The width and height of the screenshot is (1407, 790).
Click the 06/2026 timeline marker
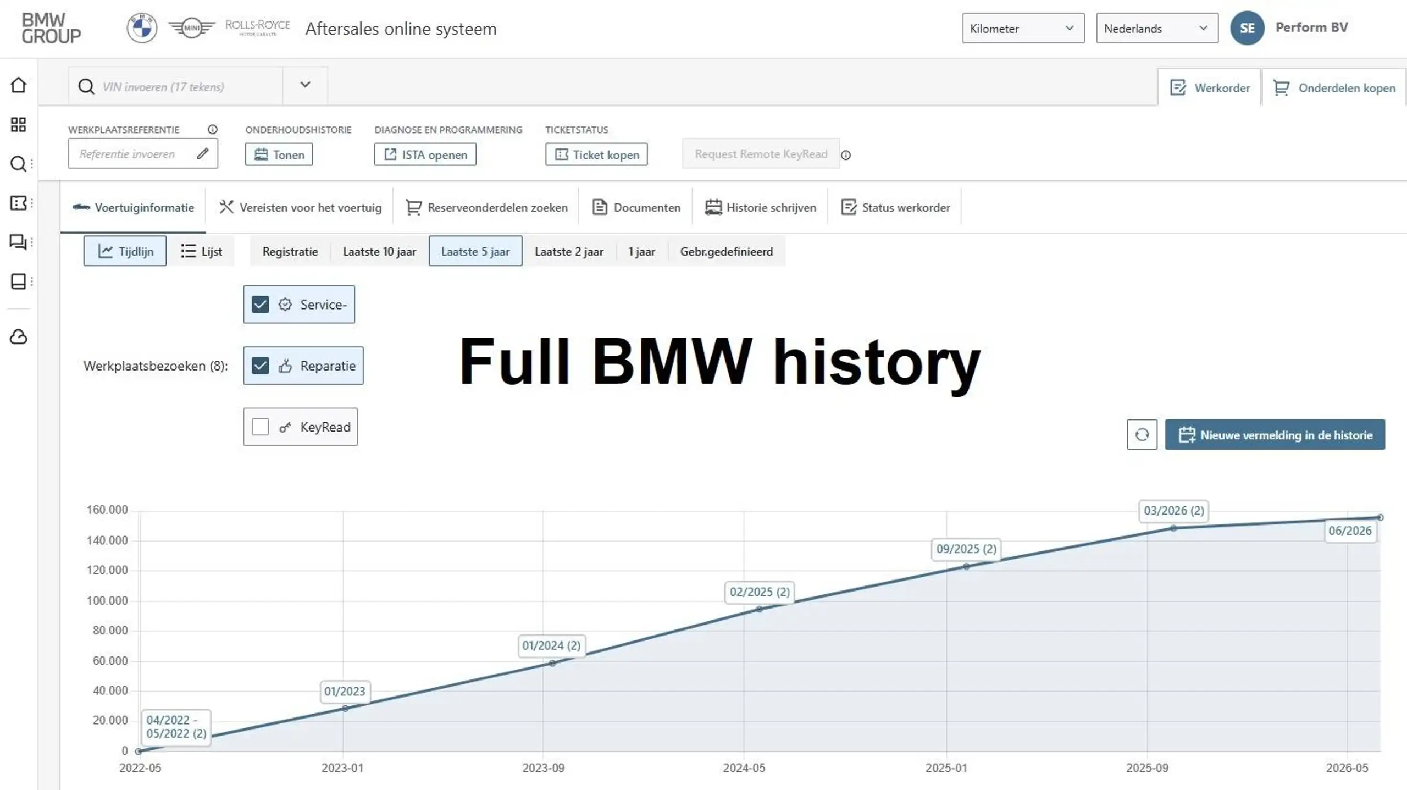pyautogui.click(x=1350, y=531)
